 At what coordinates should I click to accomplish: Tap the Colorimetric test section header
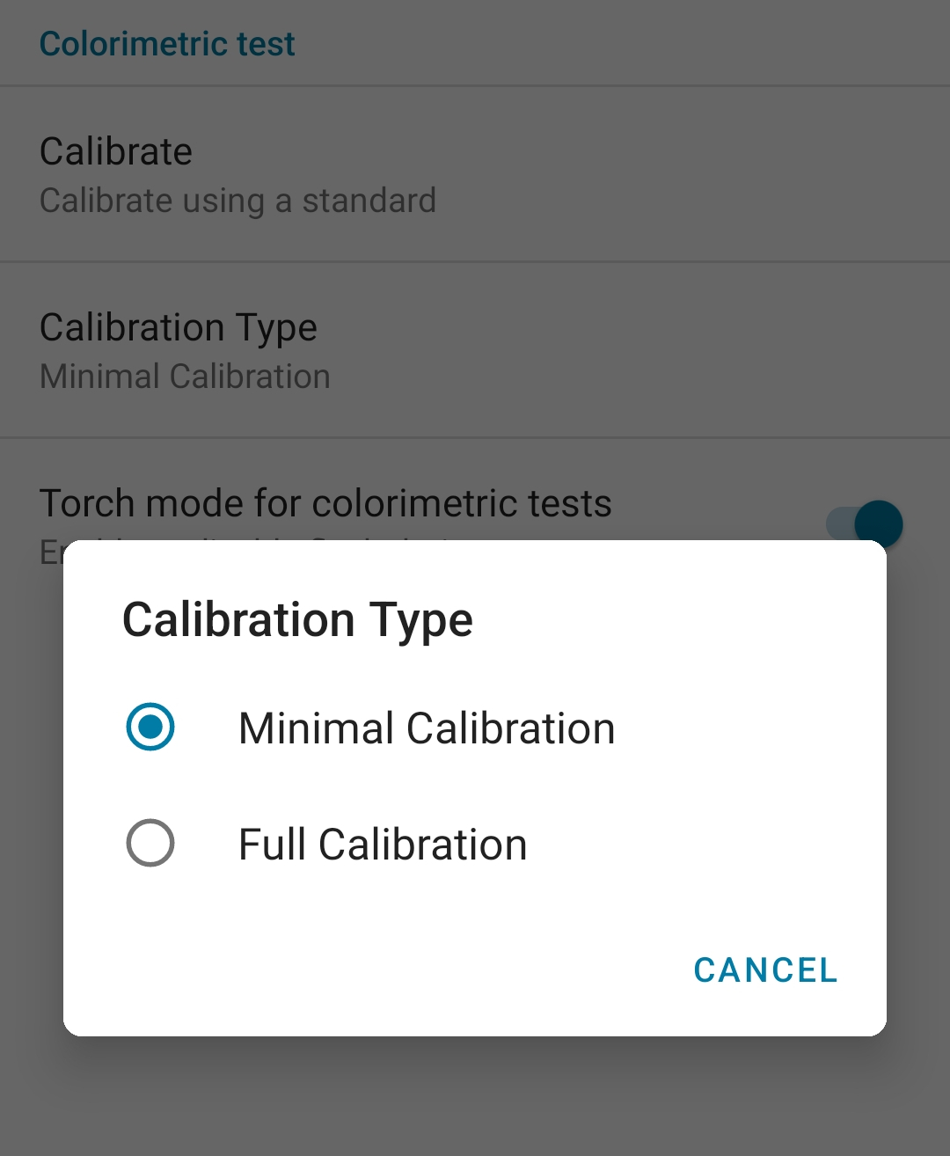(x=167, y=44)
